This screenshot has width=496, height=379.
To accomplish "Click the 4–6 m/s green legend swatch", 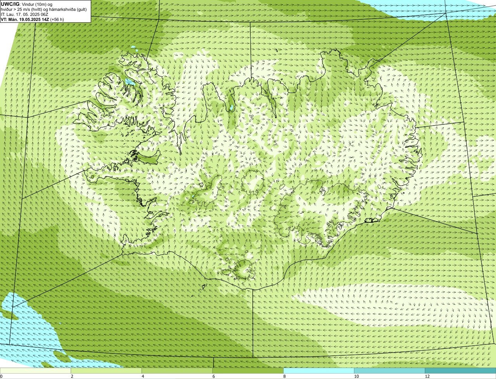I will coord(177,370).
